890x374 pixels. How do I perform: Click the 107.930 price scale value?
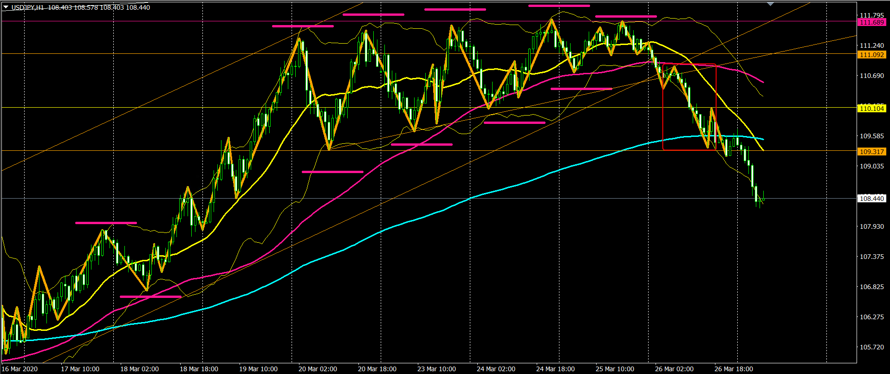[872, 226]
